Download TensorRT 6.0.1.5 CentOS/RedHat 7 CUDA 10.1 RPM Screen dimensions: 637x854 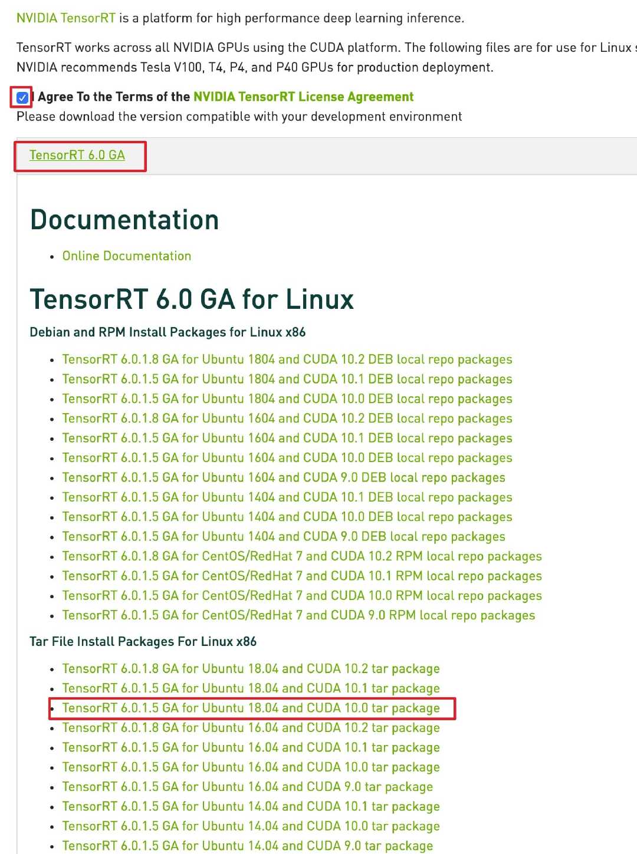(302, 576)
